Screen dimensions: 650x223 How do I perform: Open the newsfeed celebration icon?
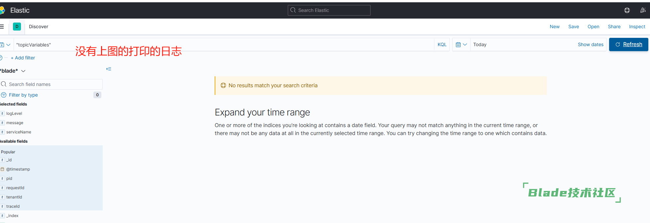[x=643, y=10]
